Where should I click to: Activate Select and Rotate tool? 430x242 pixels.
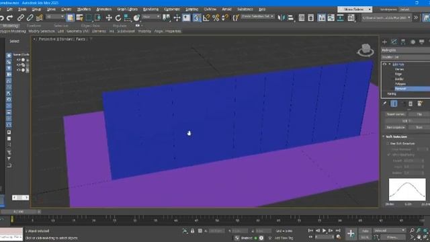point(118,18)
